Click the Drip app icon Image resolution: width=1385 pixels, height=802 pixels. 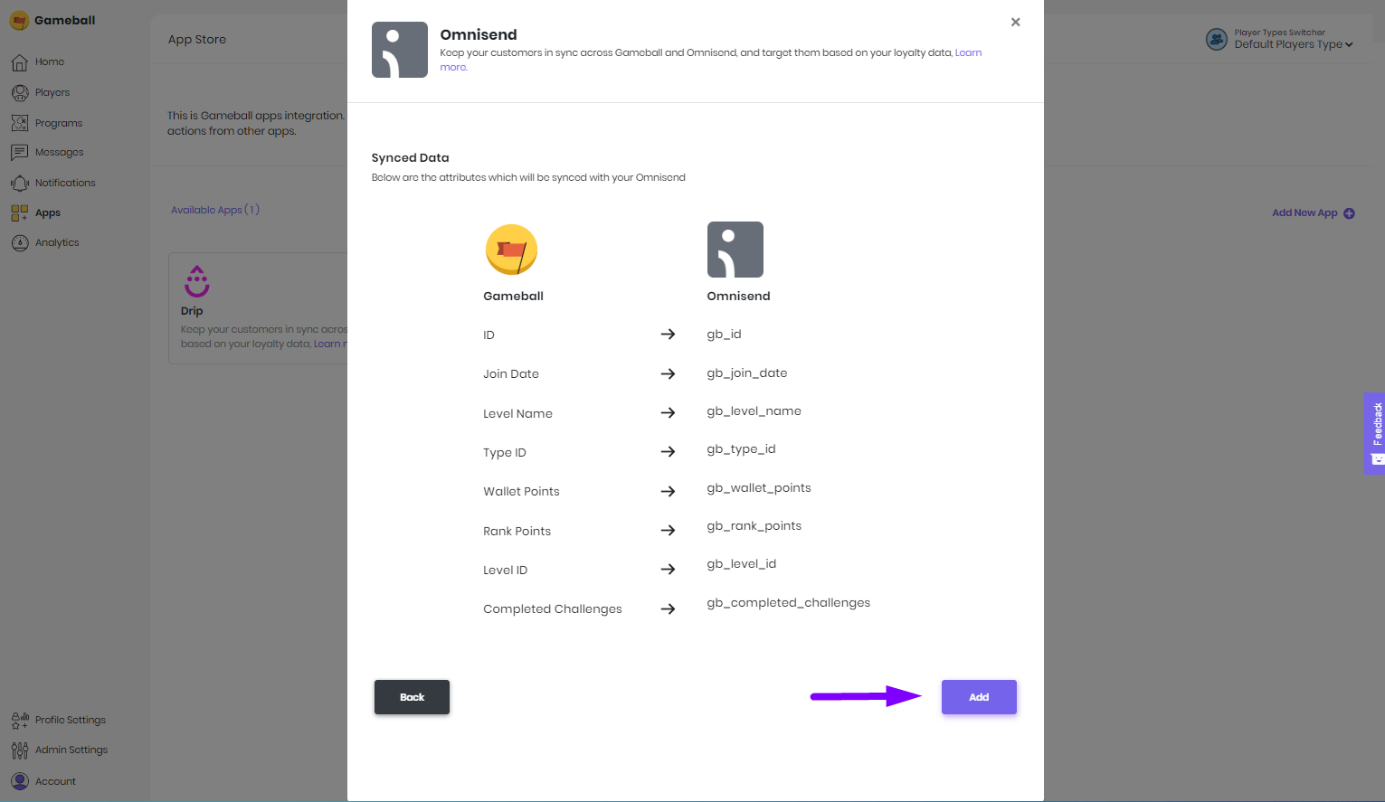[197, 281]
